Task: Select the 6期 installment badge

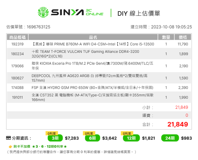Action: 92,138
